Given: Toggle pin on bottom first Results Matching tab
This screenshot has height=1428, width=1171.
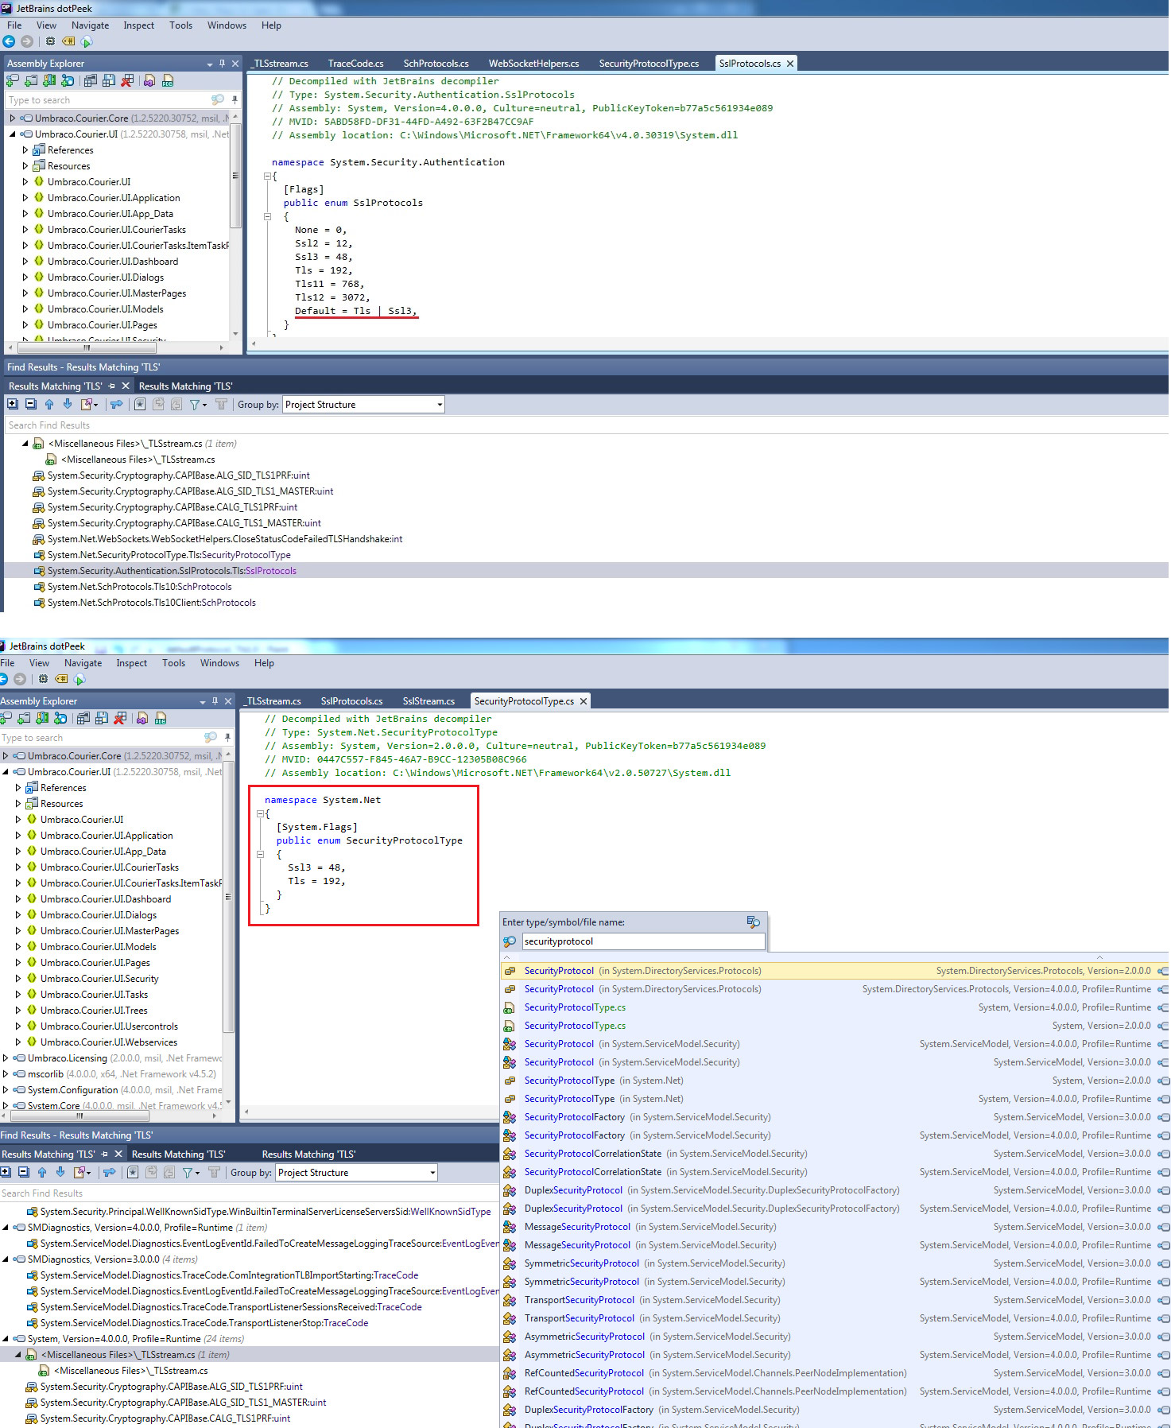Looking at the screenshot, I should (x=104, y=1154).
